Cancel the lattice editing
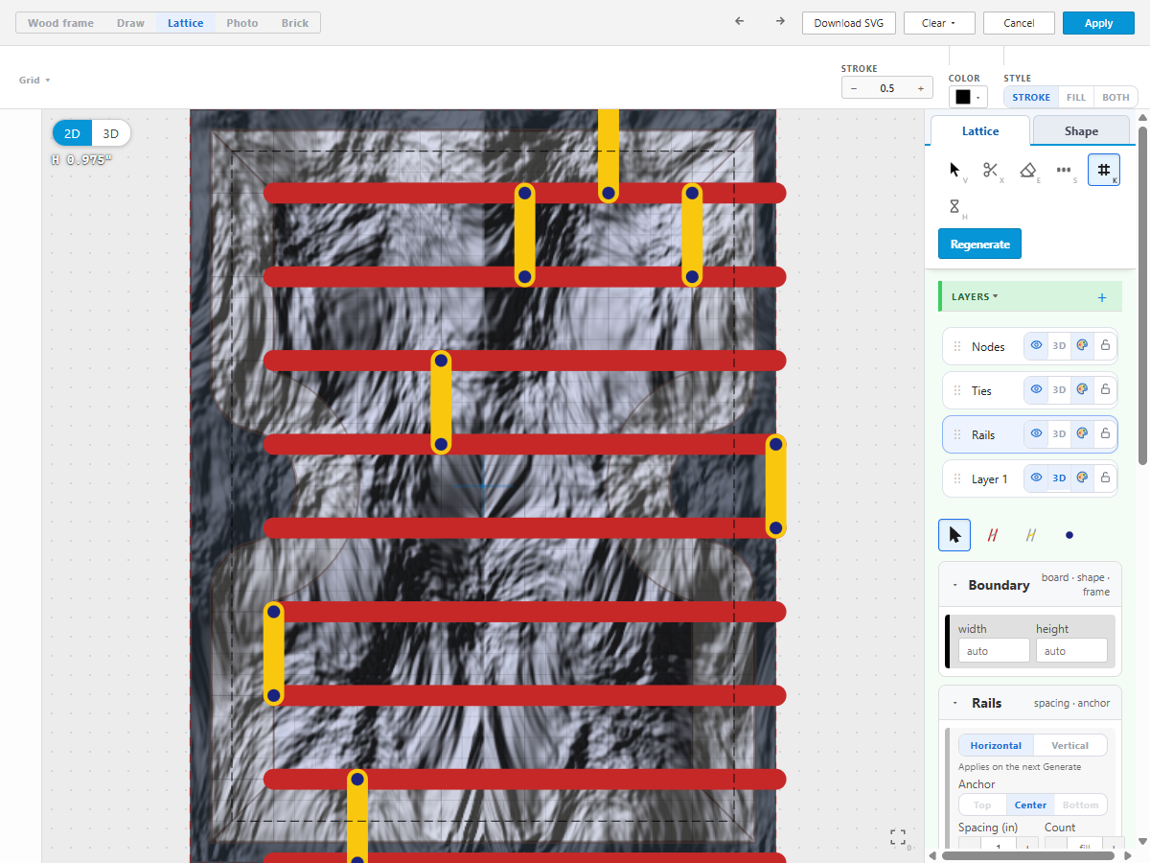Viewport: 1150px width, 863px height. [x=1019, y=23]
